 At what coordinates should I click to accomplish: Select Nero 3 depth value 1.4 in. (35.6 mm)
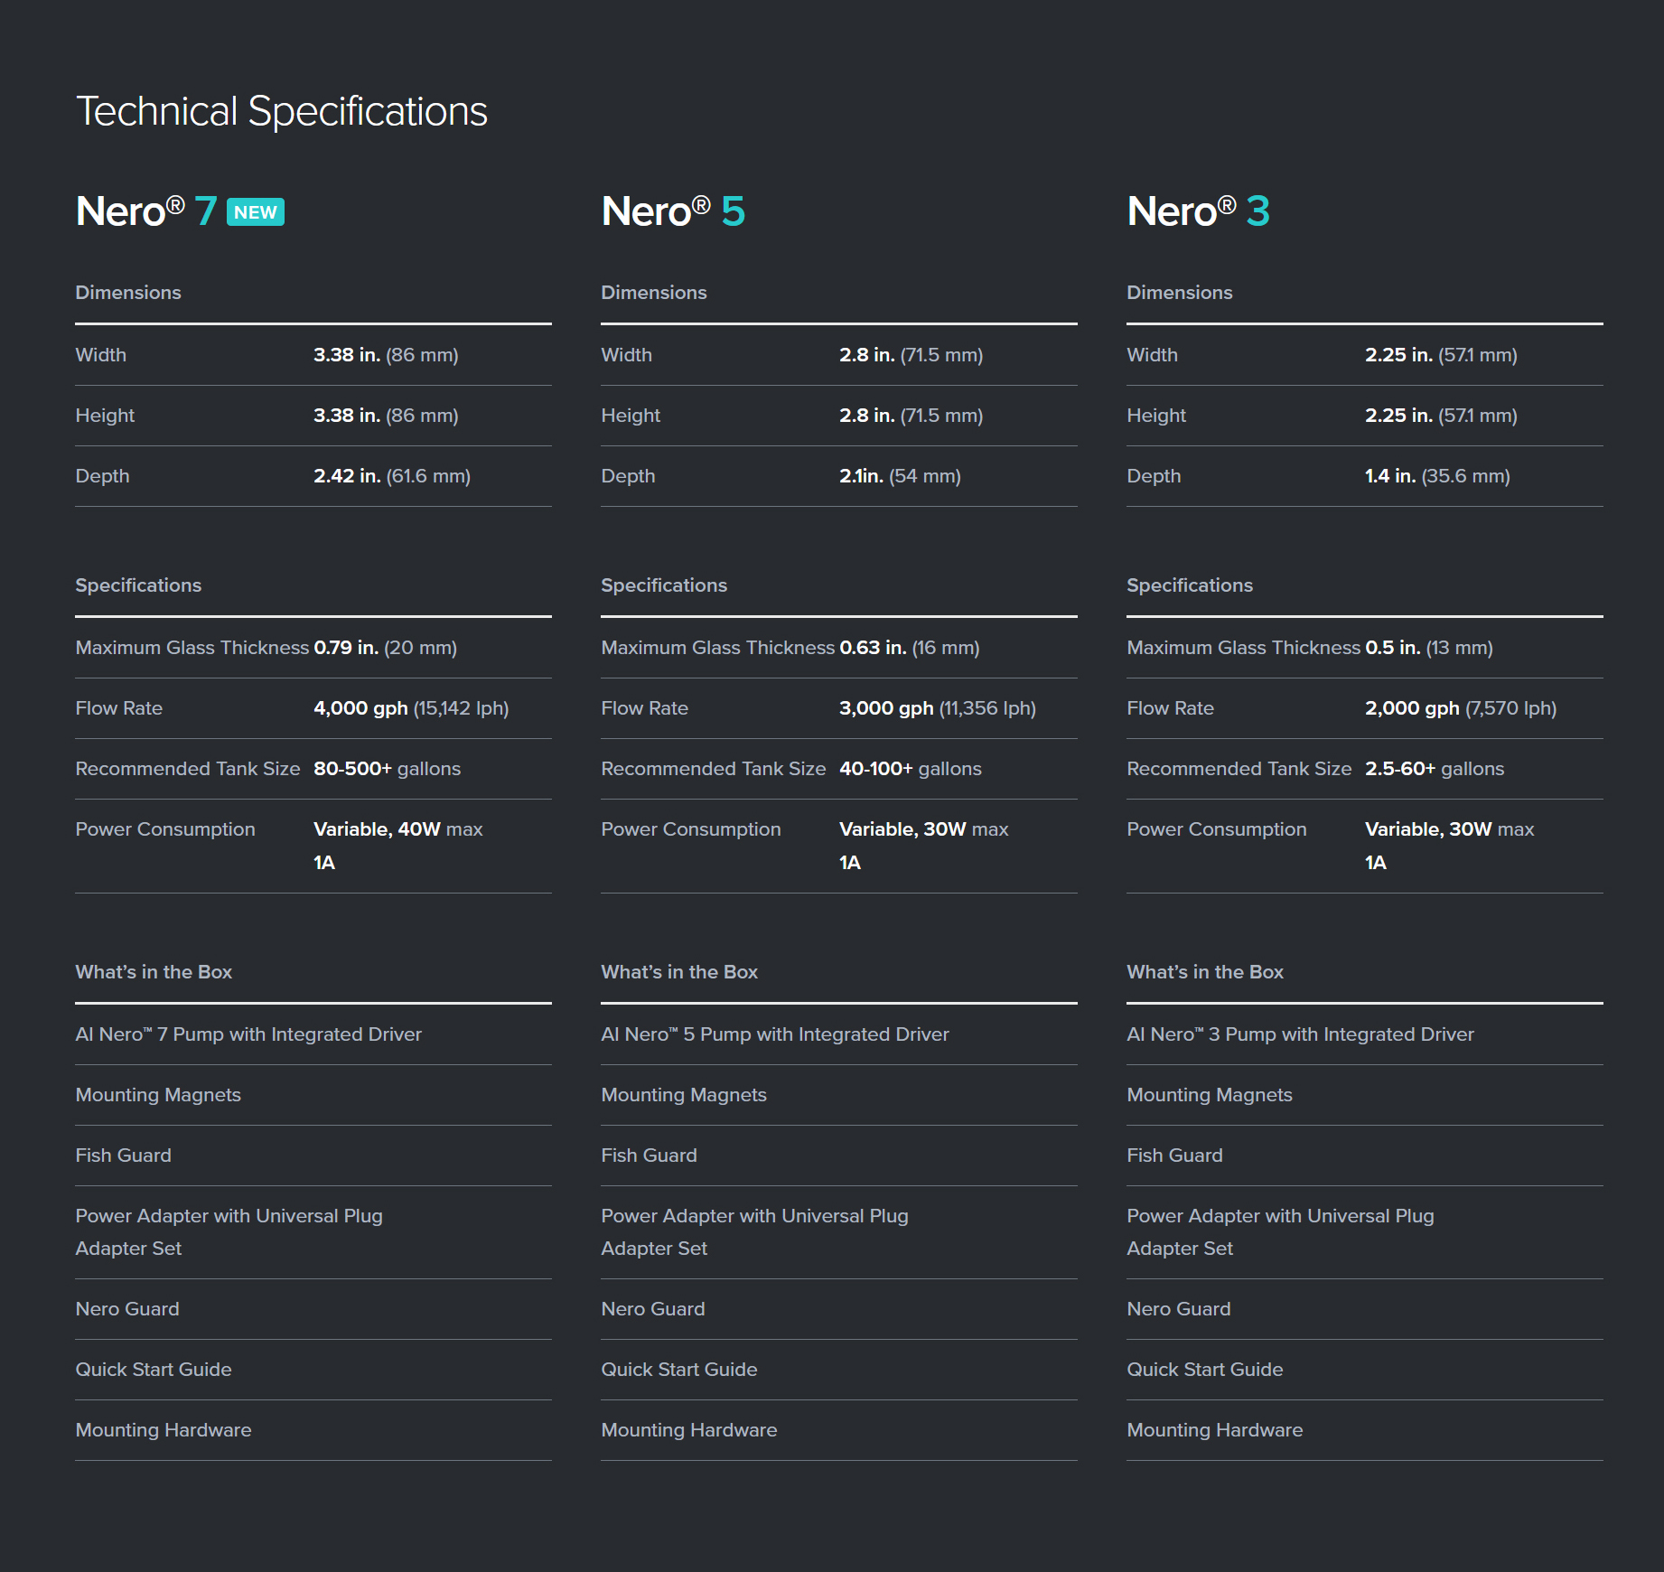click(1437, 476)
